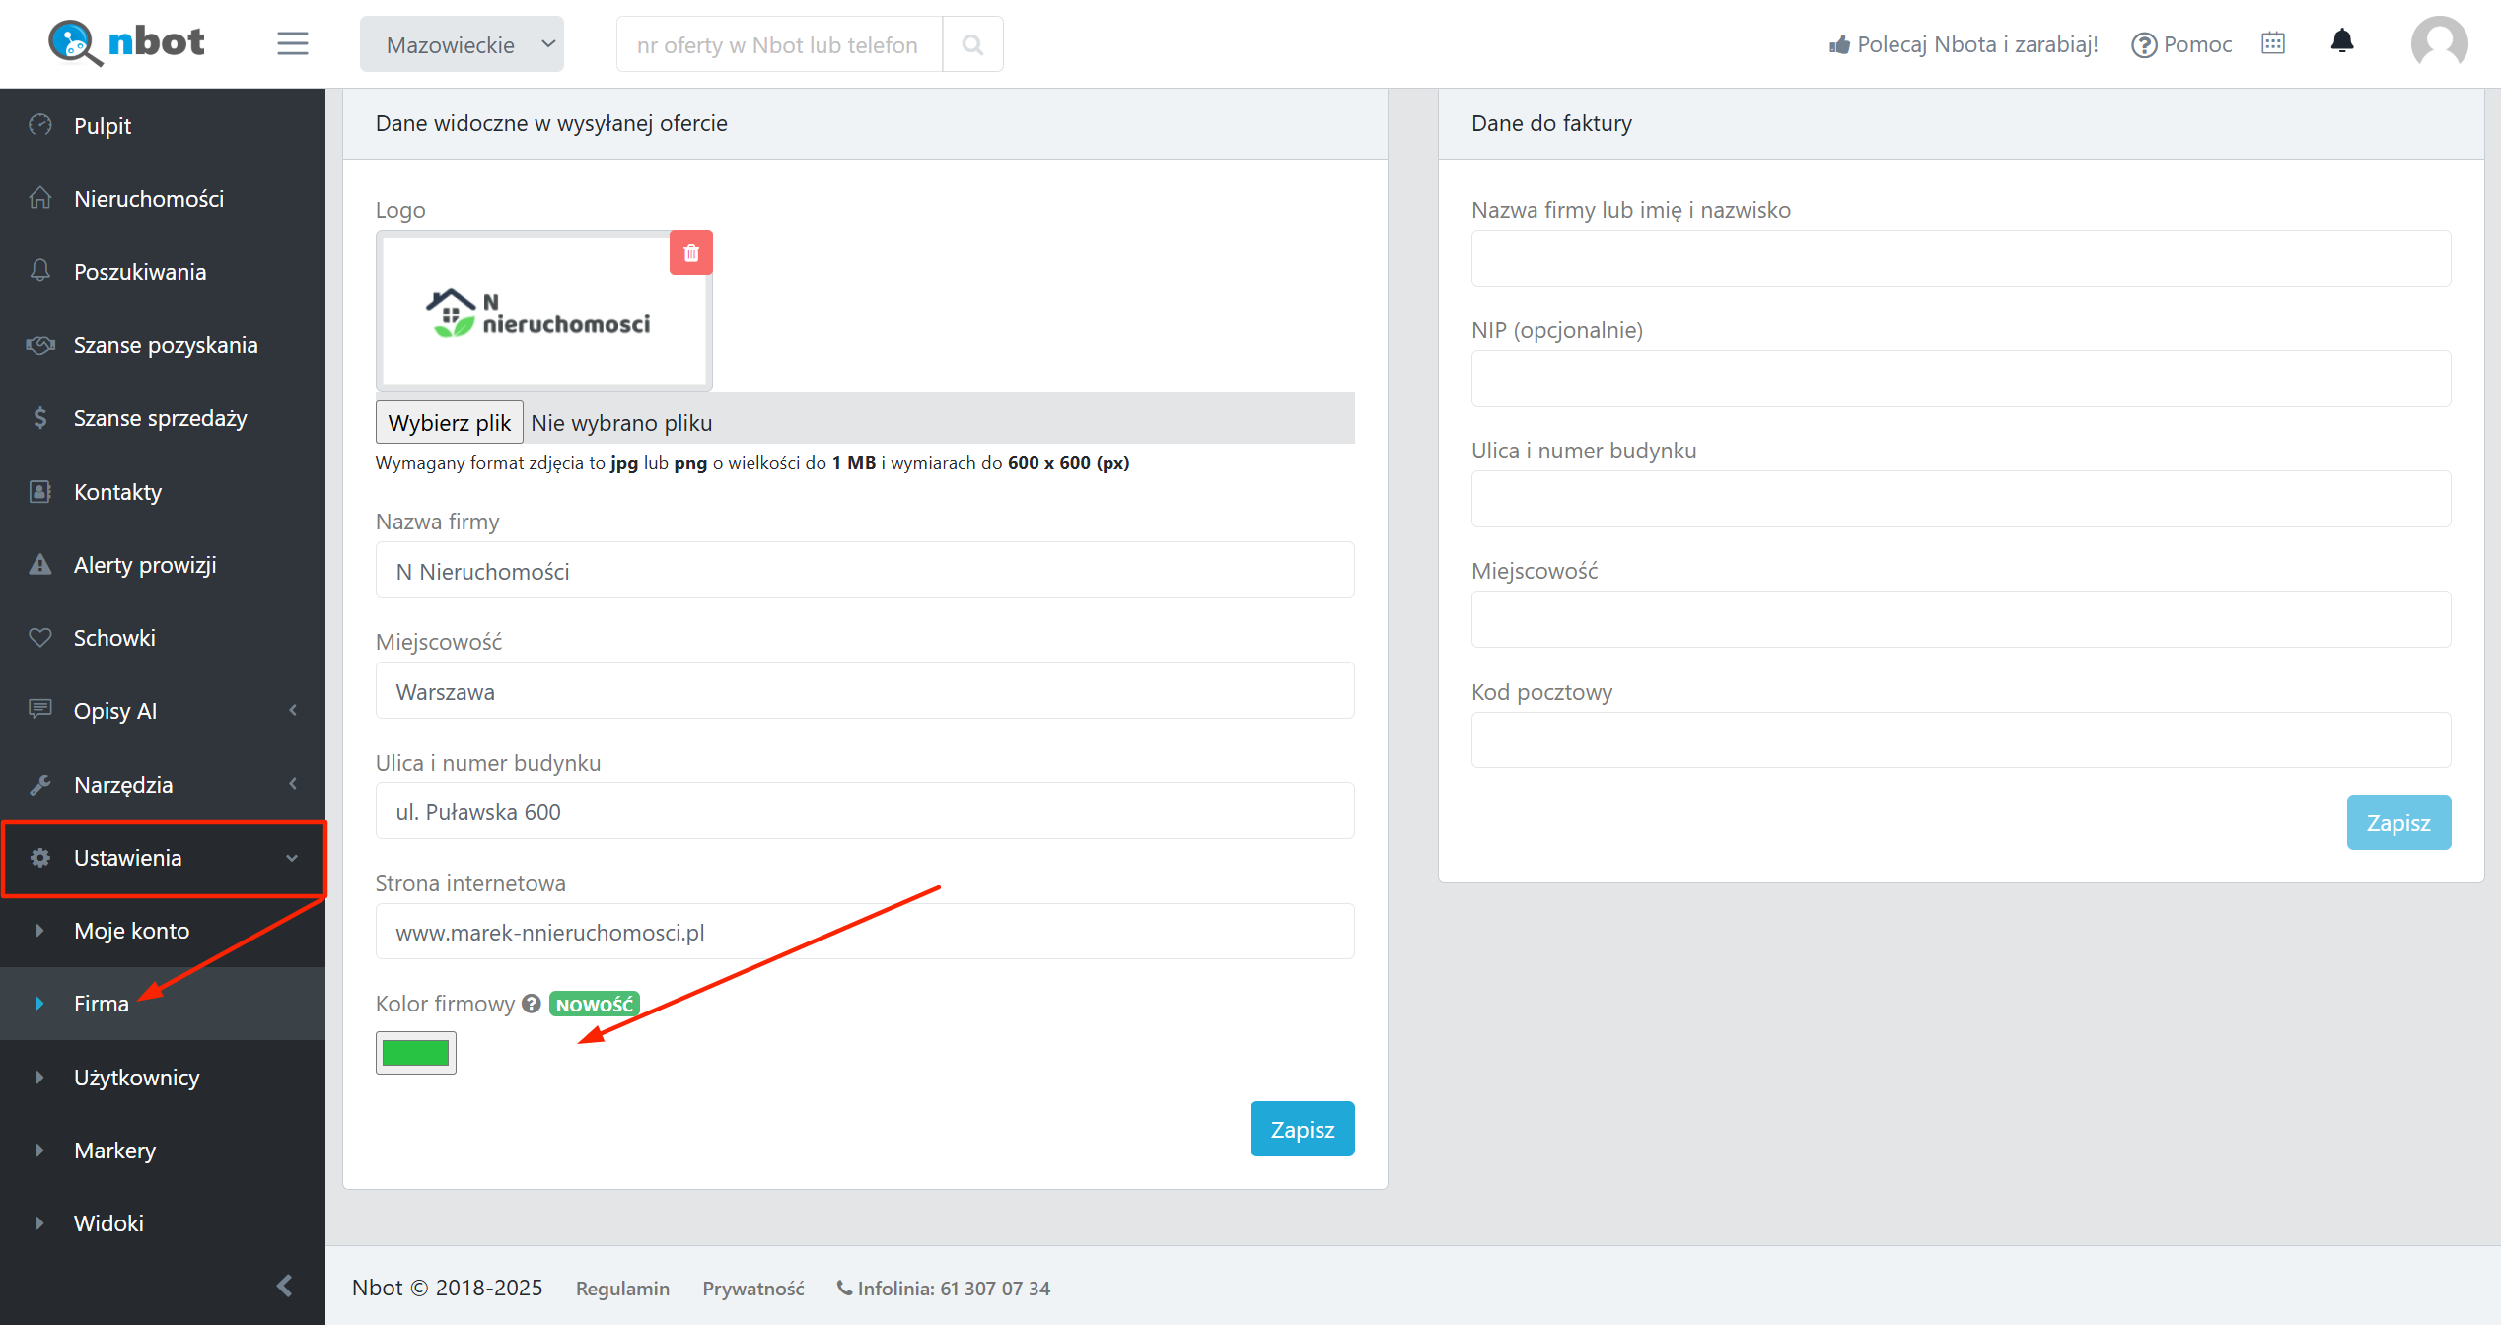
Task: Click the N nieruchomosci logo thumbnail
Action: click(543, 312)
